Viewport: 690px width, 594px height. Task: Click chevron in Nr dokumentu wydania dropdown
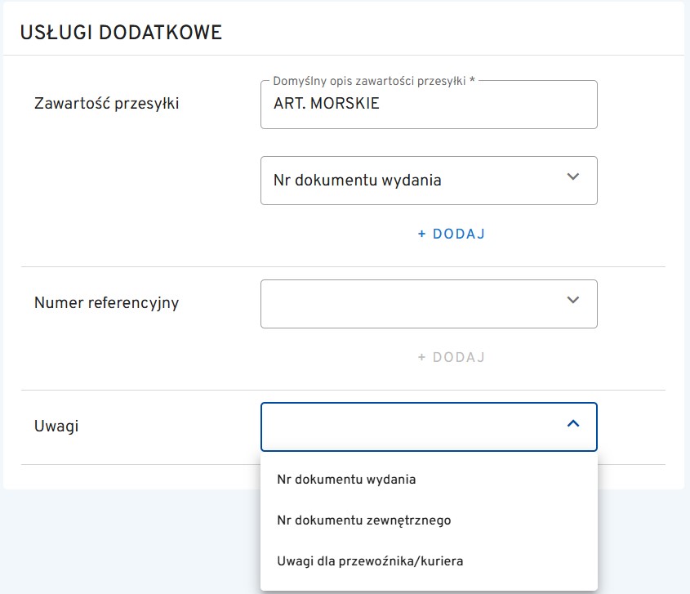click(572, 176)
